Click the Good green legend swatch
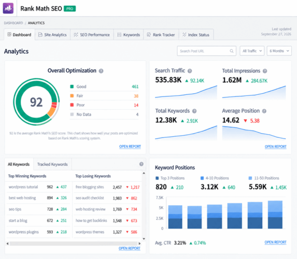Screen dimensions: 297x259 (72, 87)
